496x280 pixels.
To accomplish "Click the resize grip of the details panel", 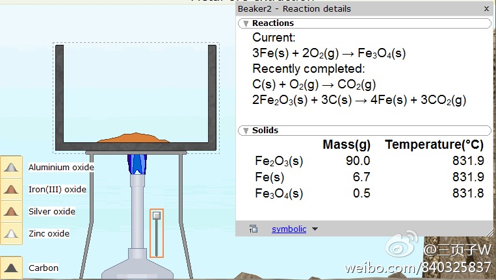I will 489,232.
